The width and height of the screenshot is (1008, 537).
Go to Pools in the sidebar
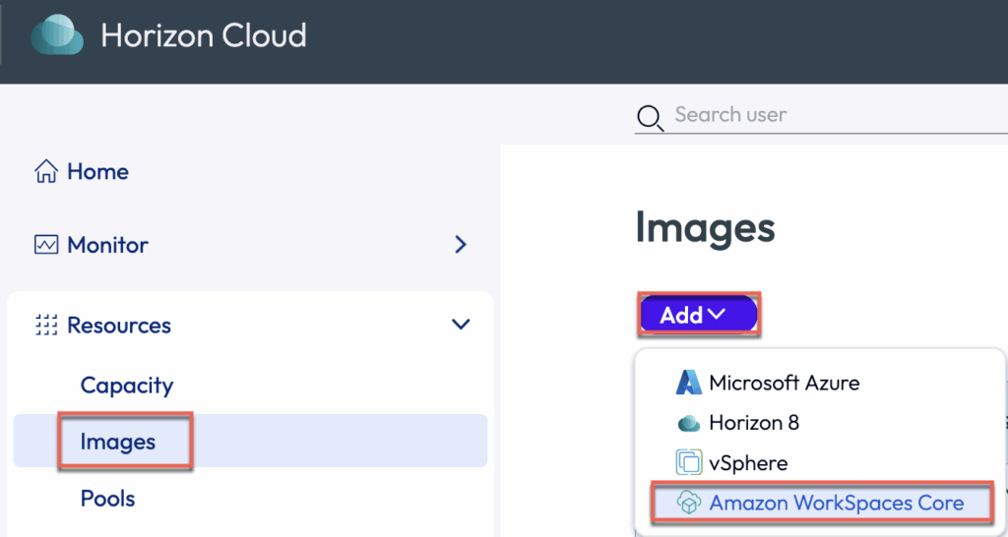coord(107,499)
